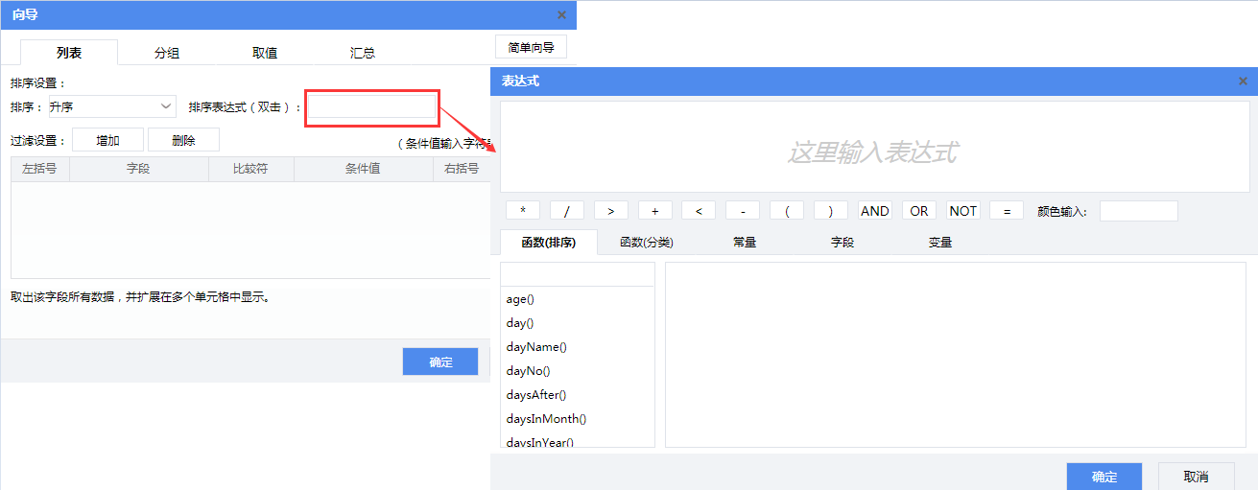Insert the equals (=) operator
1258x490 pixels.
pyautogui.click(x=1006, y=211)
